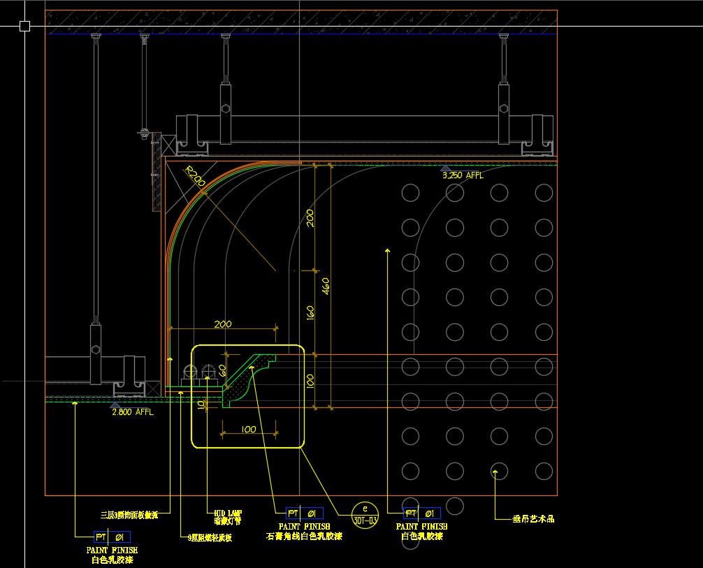Select the dotted HID lamp circle symbol
703x568 pixels.
click(209, 374)
